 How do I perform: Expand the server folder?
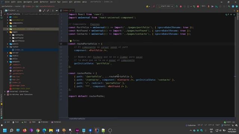[x=7, y=53]
